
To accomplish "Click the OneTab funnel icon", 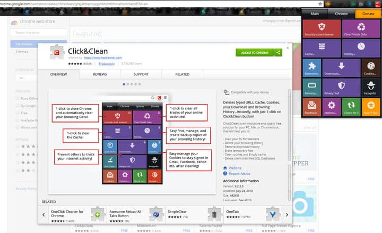I will click(273, 215).
